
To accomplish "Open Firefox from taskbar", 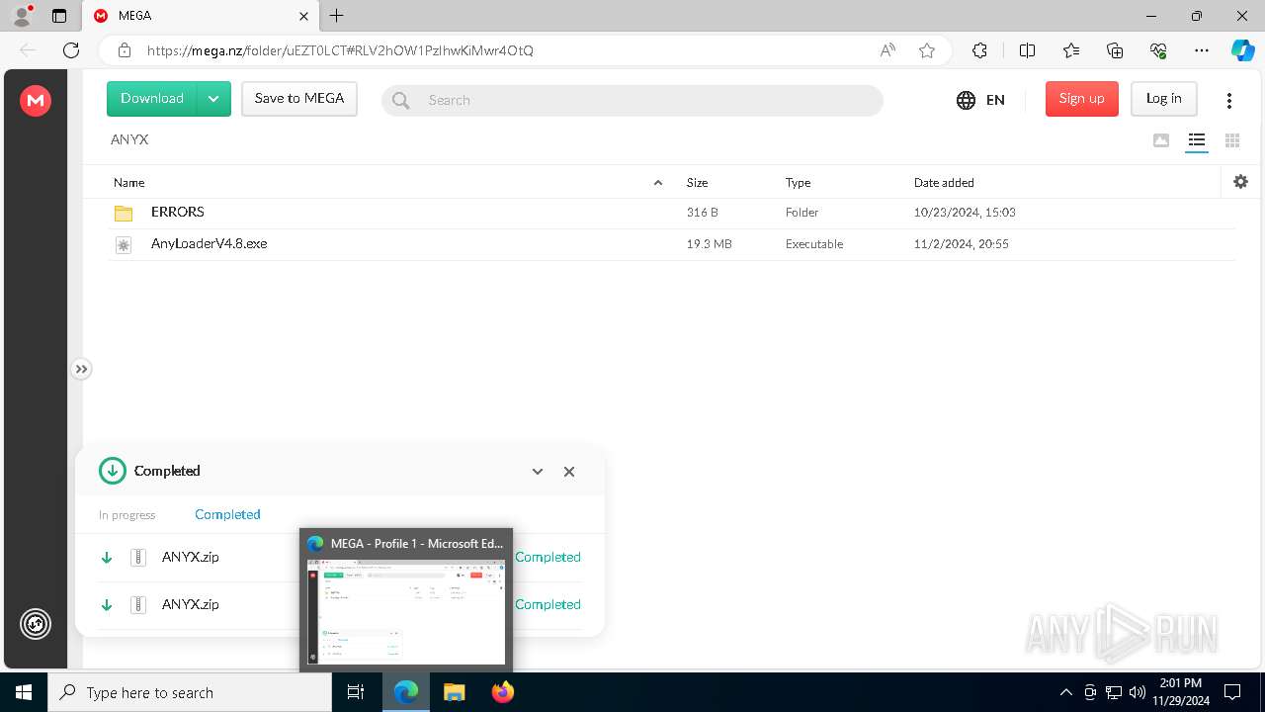I will pyautogui.click(x=502, y=692).
